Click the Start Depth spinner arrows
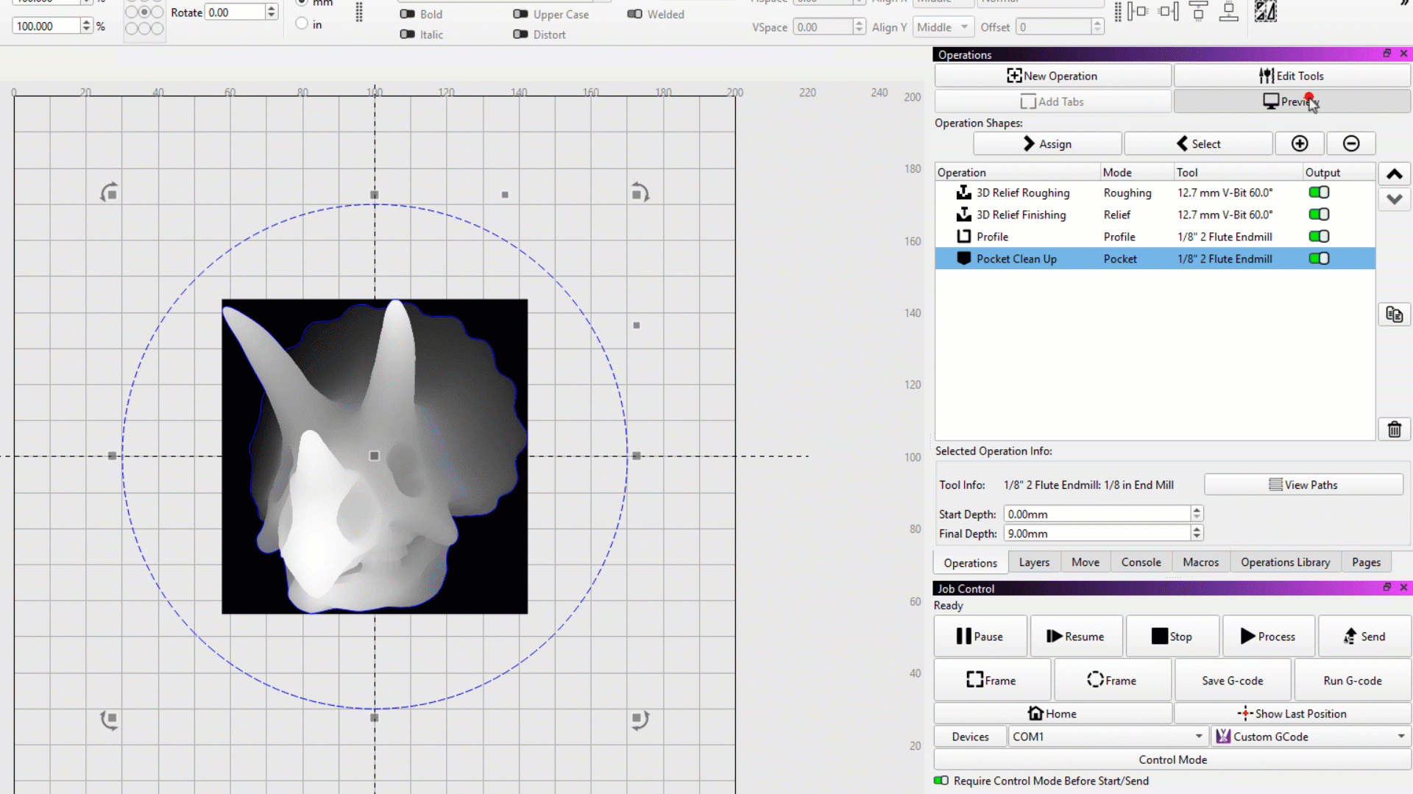 coord(1197,514)
